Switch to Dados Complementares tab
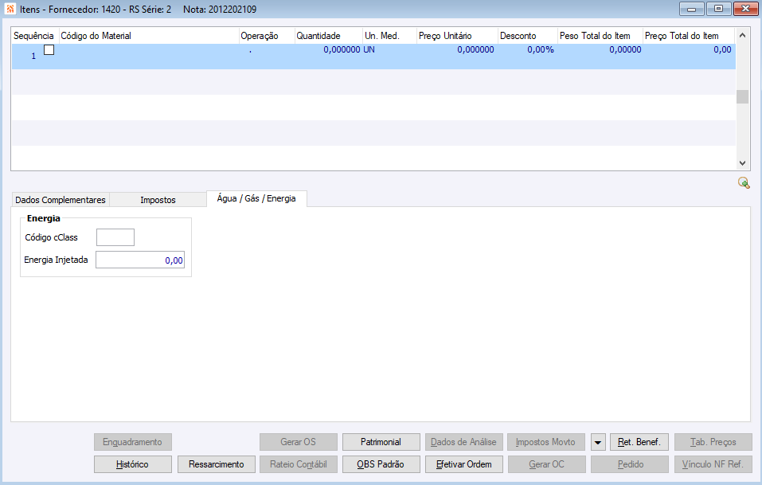This screenshot has height=485, width=762. [61, 200]
